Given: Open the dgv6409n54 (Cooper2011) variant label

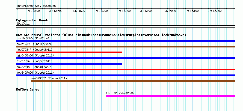Looking at the screenshot, I should coord(35,73).
